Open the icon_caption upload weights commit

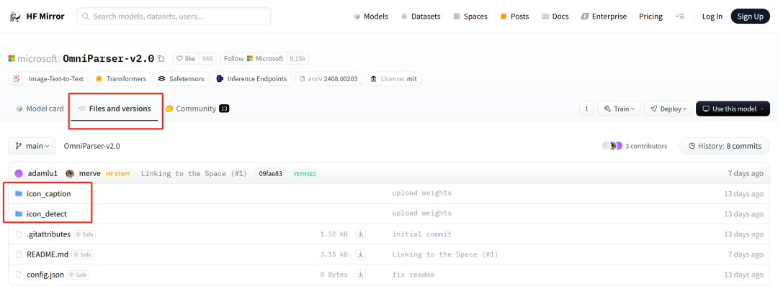[x=421, y=193]
